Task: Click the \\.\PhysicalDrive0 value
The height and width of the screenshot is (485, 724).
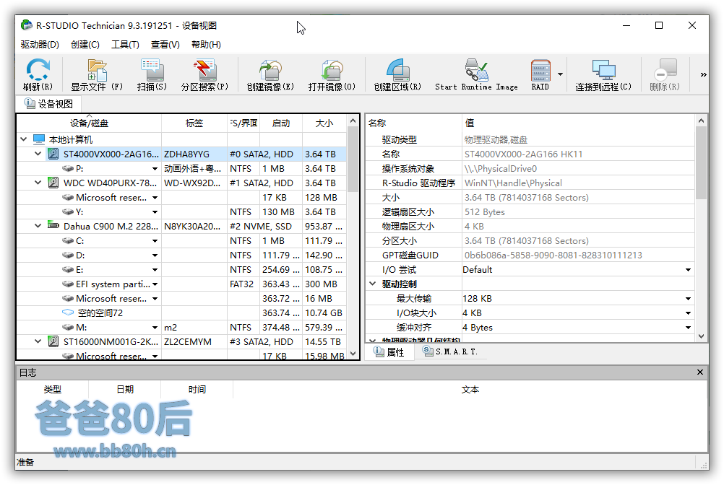Action: (x=501, y=169)
